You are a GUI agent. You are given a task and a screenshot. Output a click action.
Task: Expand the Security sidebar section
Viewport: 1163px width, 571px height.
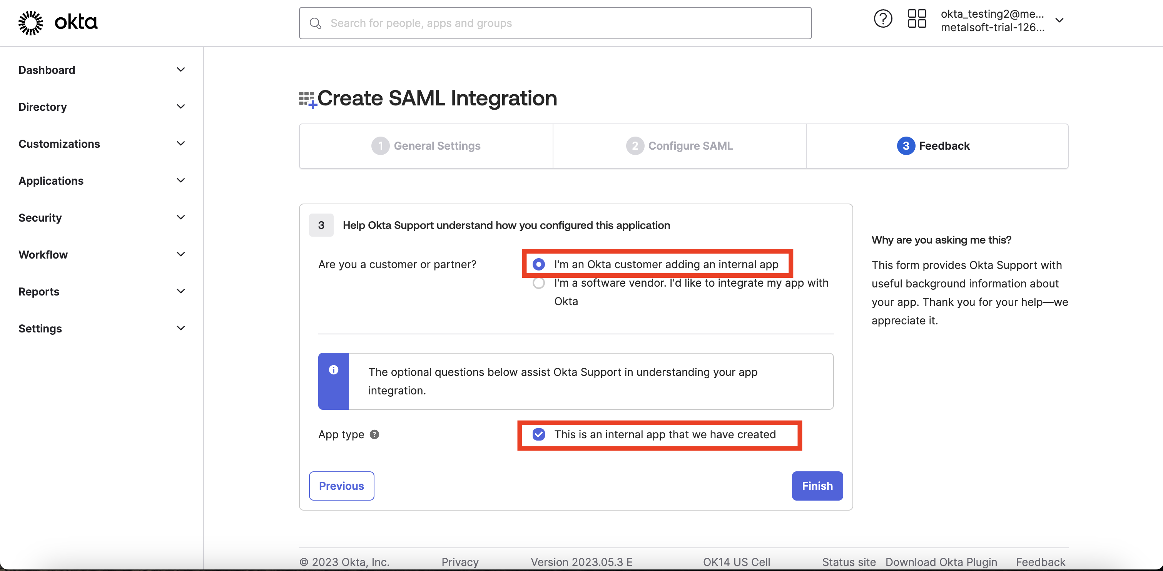tap(102, 217)
